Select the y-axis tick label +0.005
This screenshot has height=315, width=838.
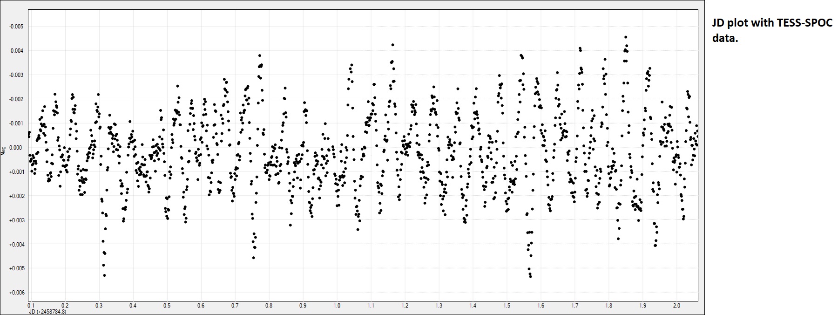tap(16, 269)
